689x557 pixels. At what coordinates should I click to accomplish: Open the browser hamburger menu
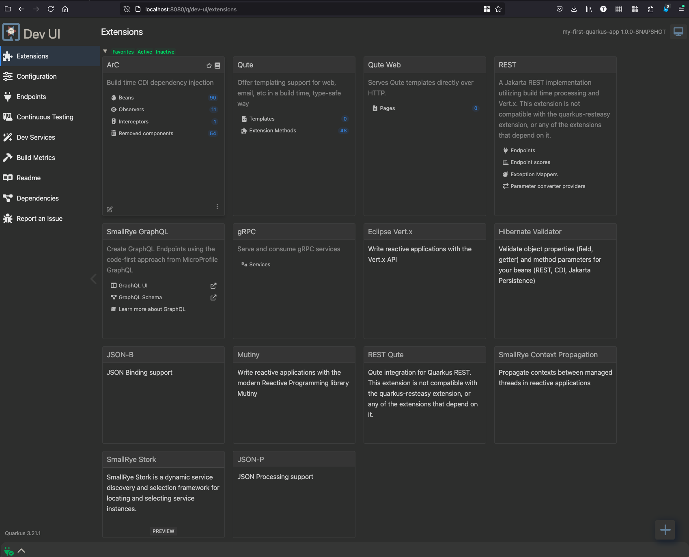[x=681, y=9]
